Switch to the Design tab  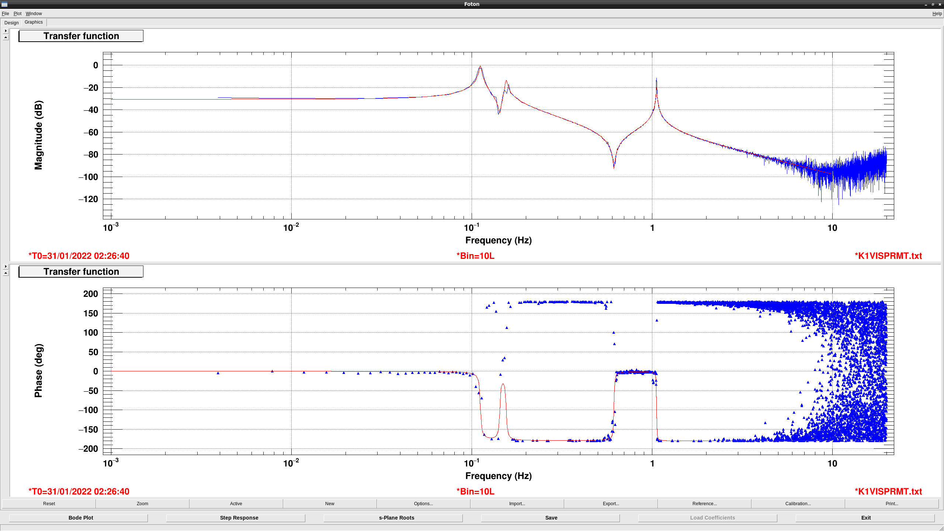point(11,23)
